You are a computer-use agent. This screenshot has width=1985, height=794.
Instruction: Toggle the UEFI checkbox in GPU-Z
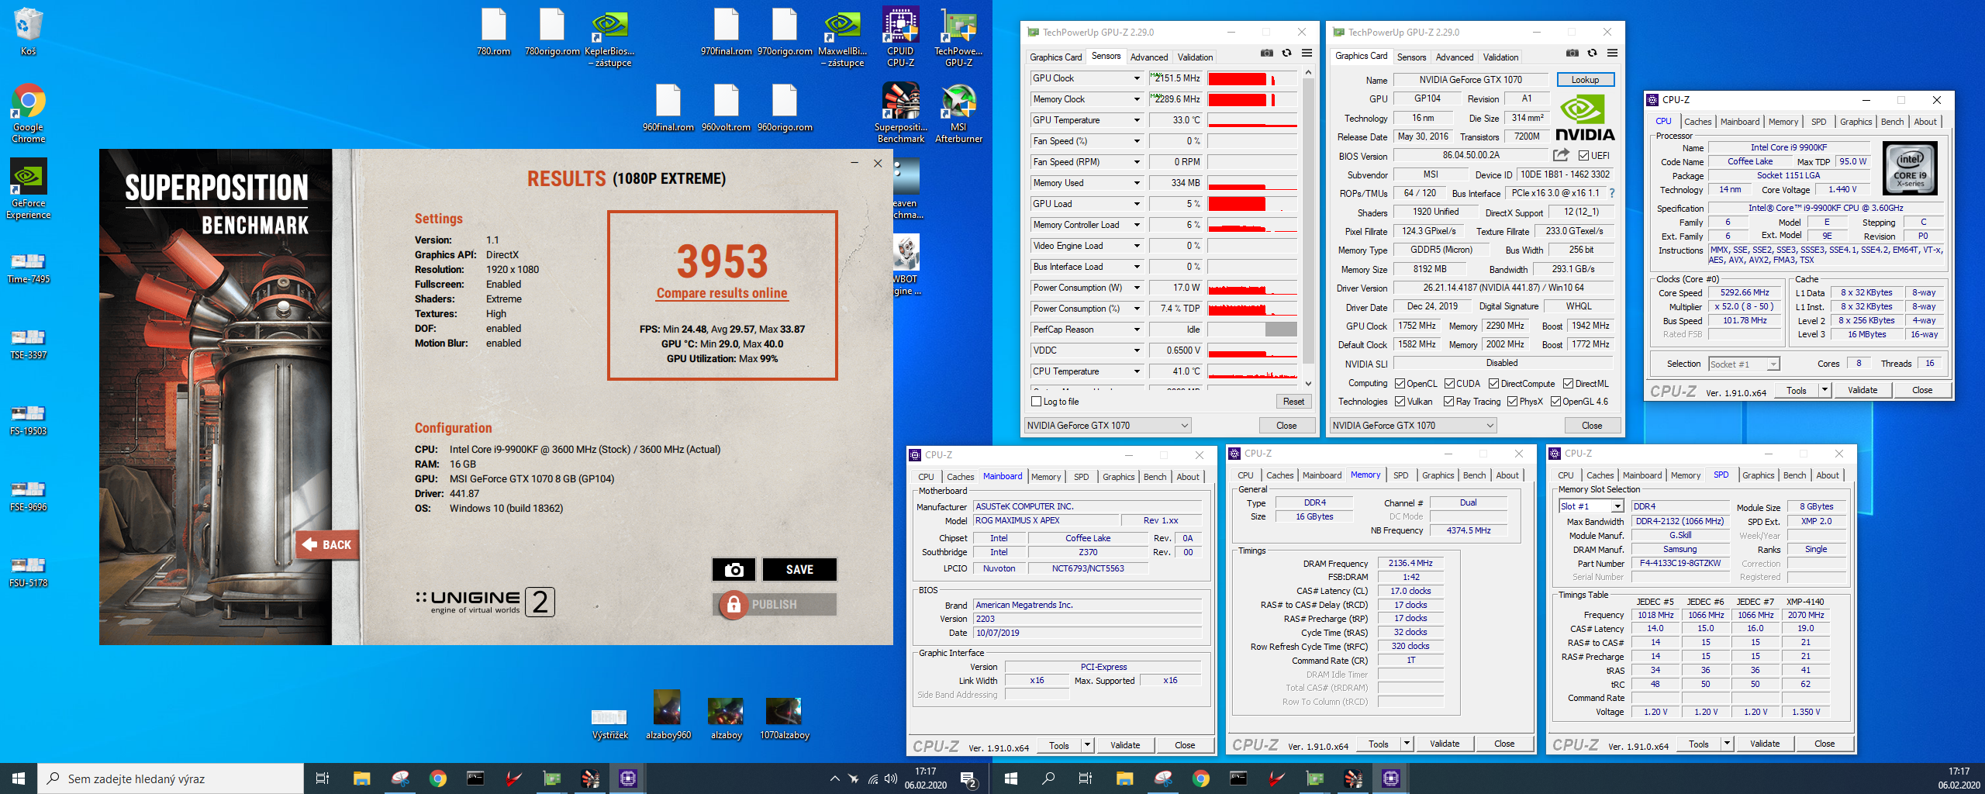click(x=1583, y=156)
